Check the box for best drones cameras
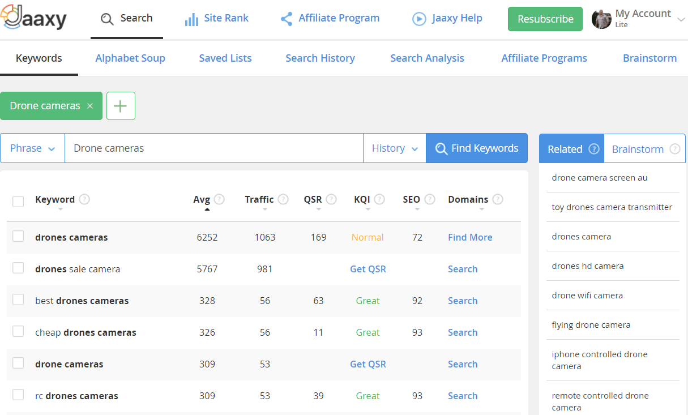Viewport: 688px width, 415px height. (x=18, y=300)
